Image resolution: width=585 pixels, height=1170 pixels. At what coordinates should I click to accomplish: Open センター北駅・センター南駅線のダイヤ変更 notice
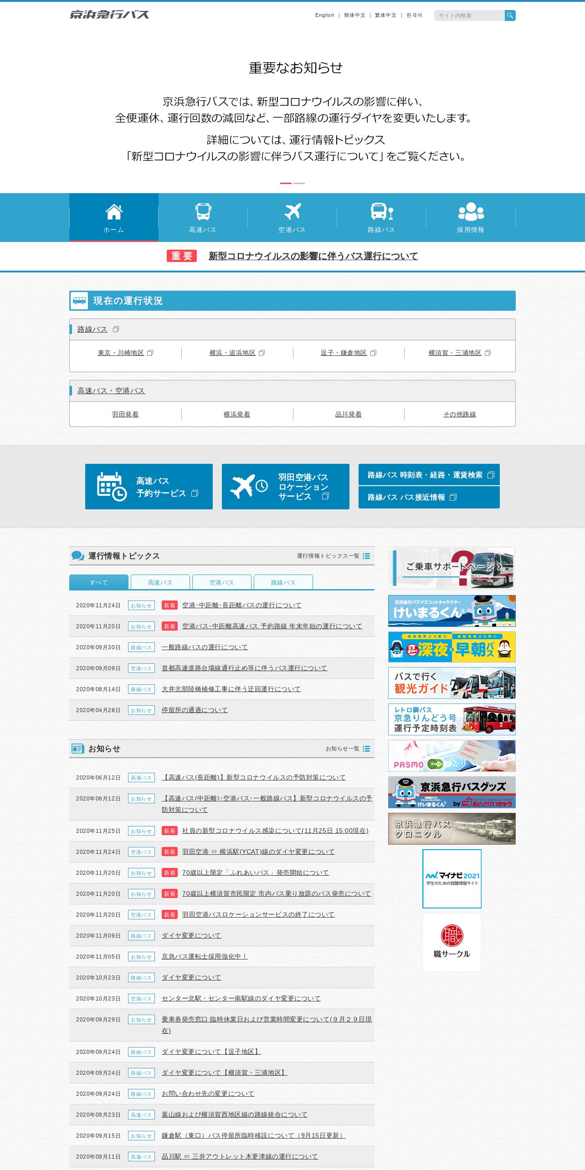tap(241, 998)
